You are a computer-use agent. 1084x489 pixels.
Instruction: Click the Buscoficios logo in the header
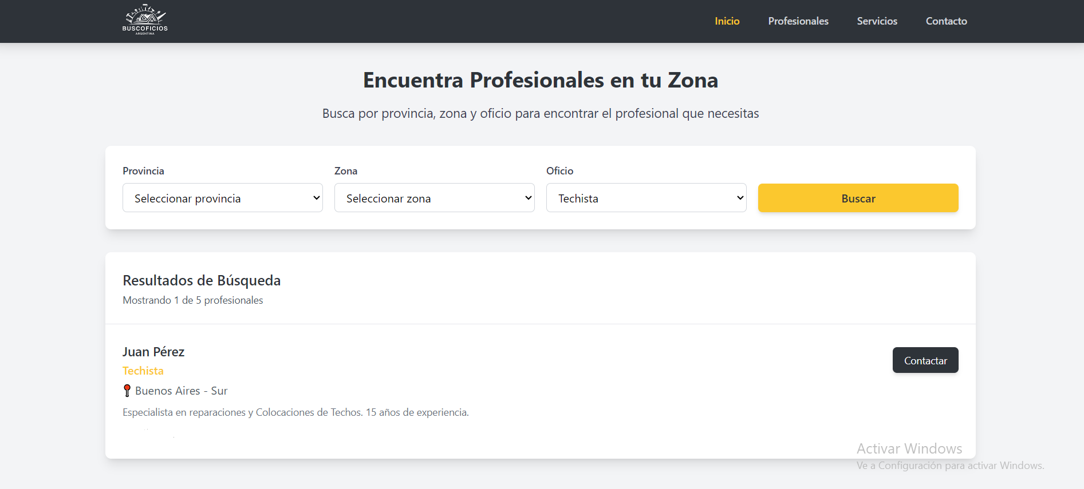[x=145, y=20]
